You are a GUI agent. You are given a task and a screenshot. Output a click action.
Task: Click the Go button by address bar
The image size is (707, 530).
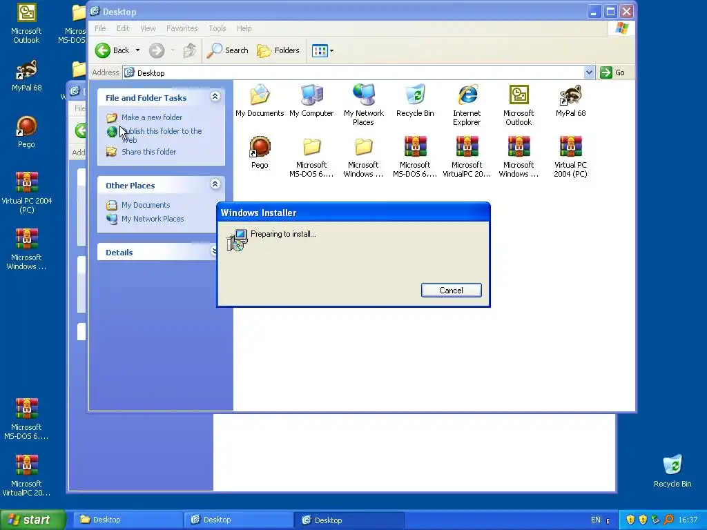(613, 72)
